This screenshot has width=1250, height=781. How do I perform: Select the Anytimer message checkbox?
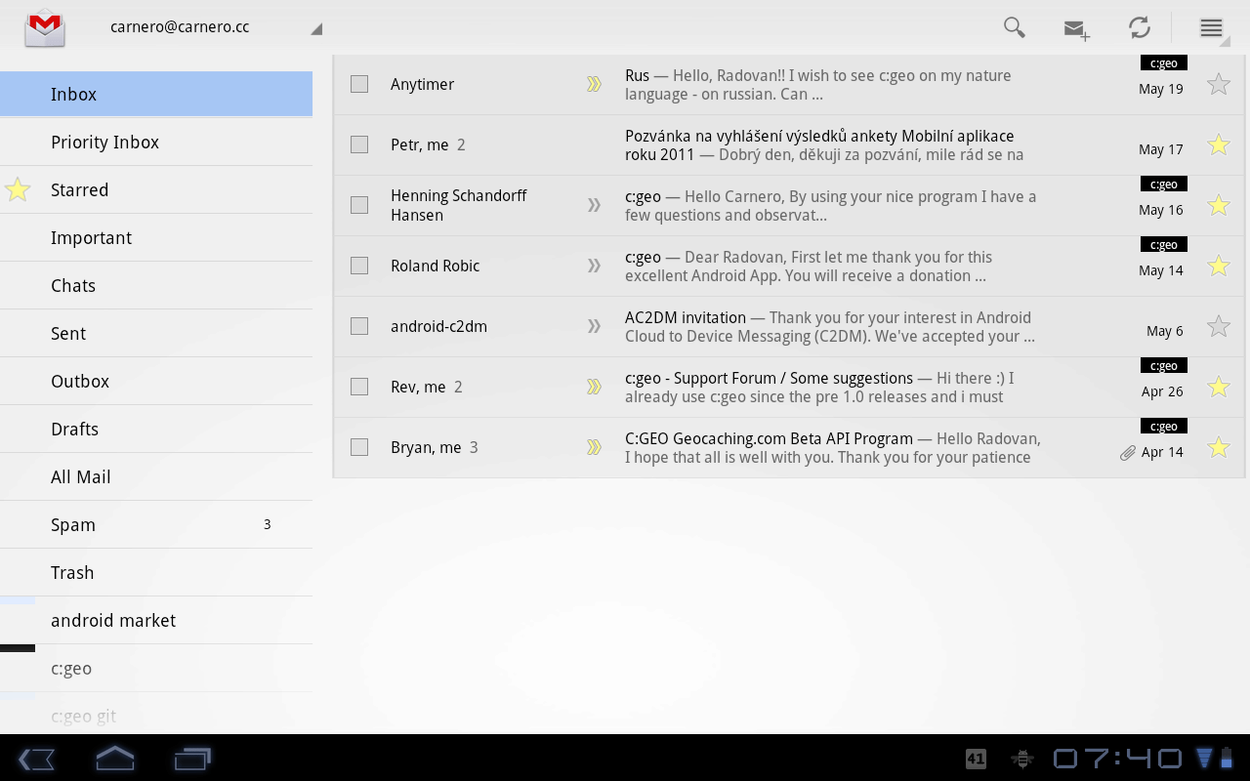point(359,84)
